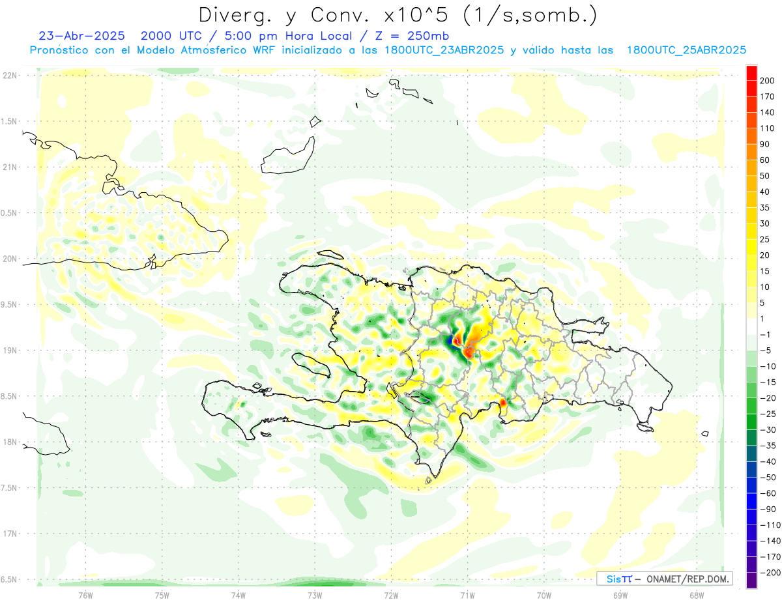
Task: Select the date text "23-Abr-2025"
Action: coord(81,36)
